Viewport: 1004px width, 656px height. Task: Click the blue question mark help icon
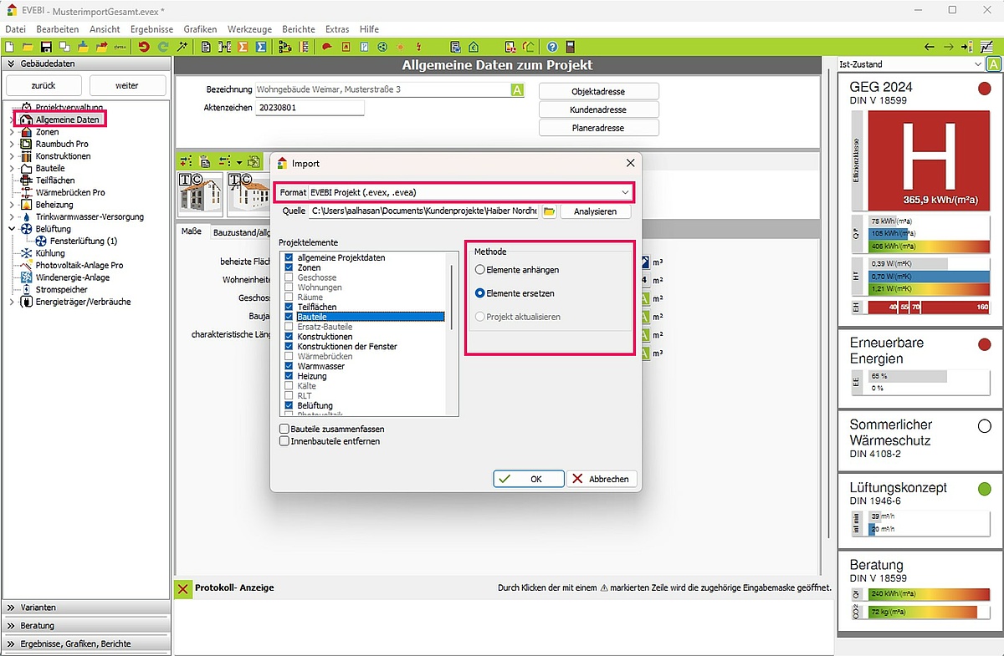(x=552, y=47)
